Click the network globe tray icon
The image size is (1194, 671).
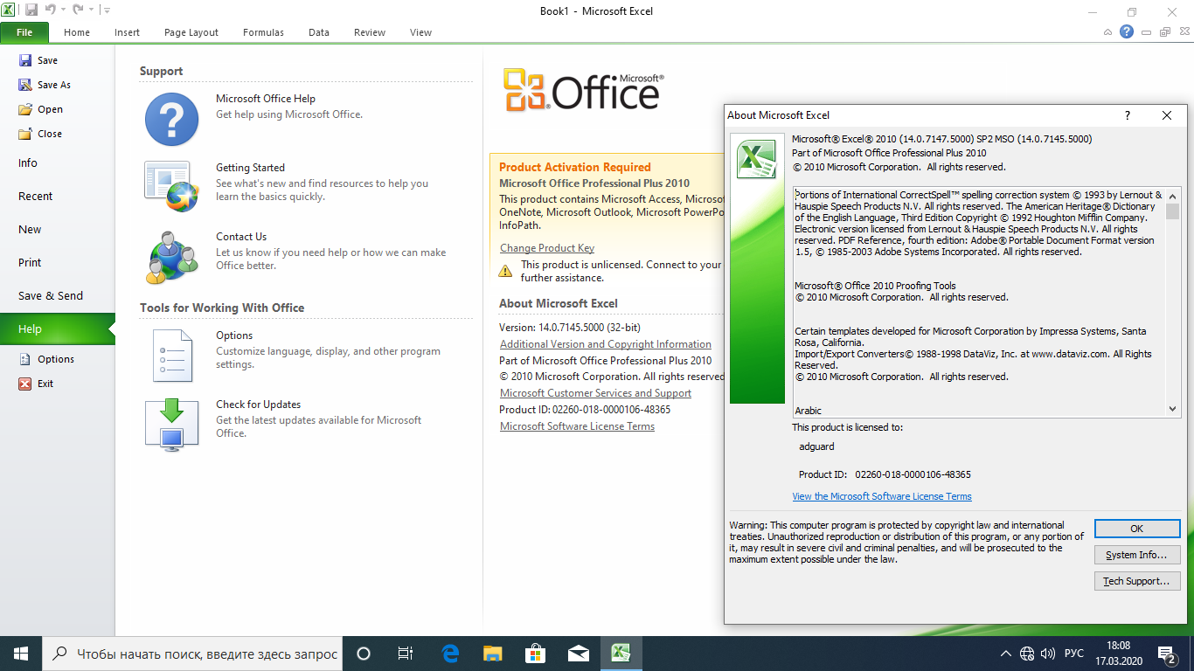pyautogui.click(x=1027, y=654)
